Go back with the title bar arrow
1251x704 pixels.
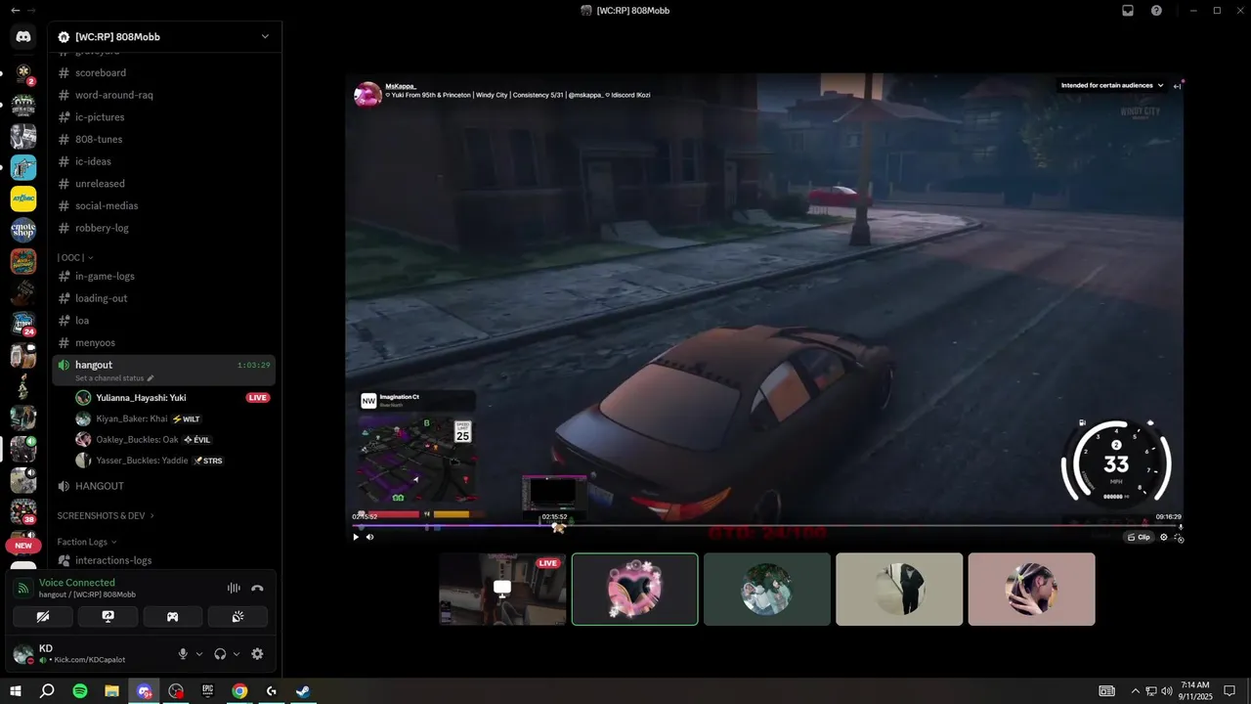pos(14,10)
